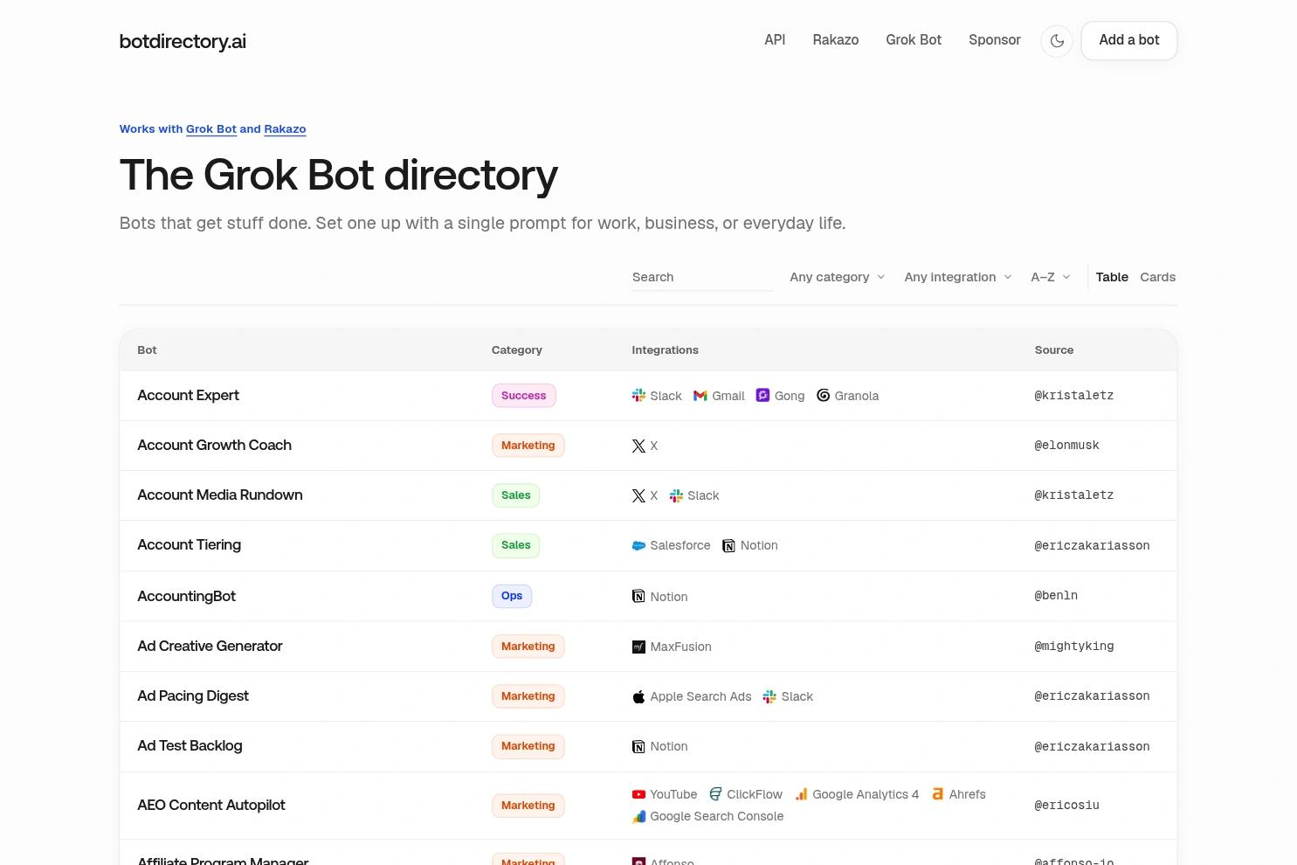Click the Sales tag on Account Tiering

515,545
